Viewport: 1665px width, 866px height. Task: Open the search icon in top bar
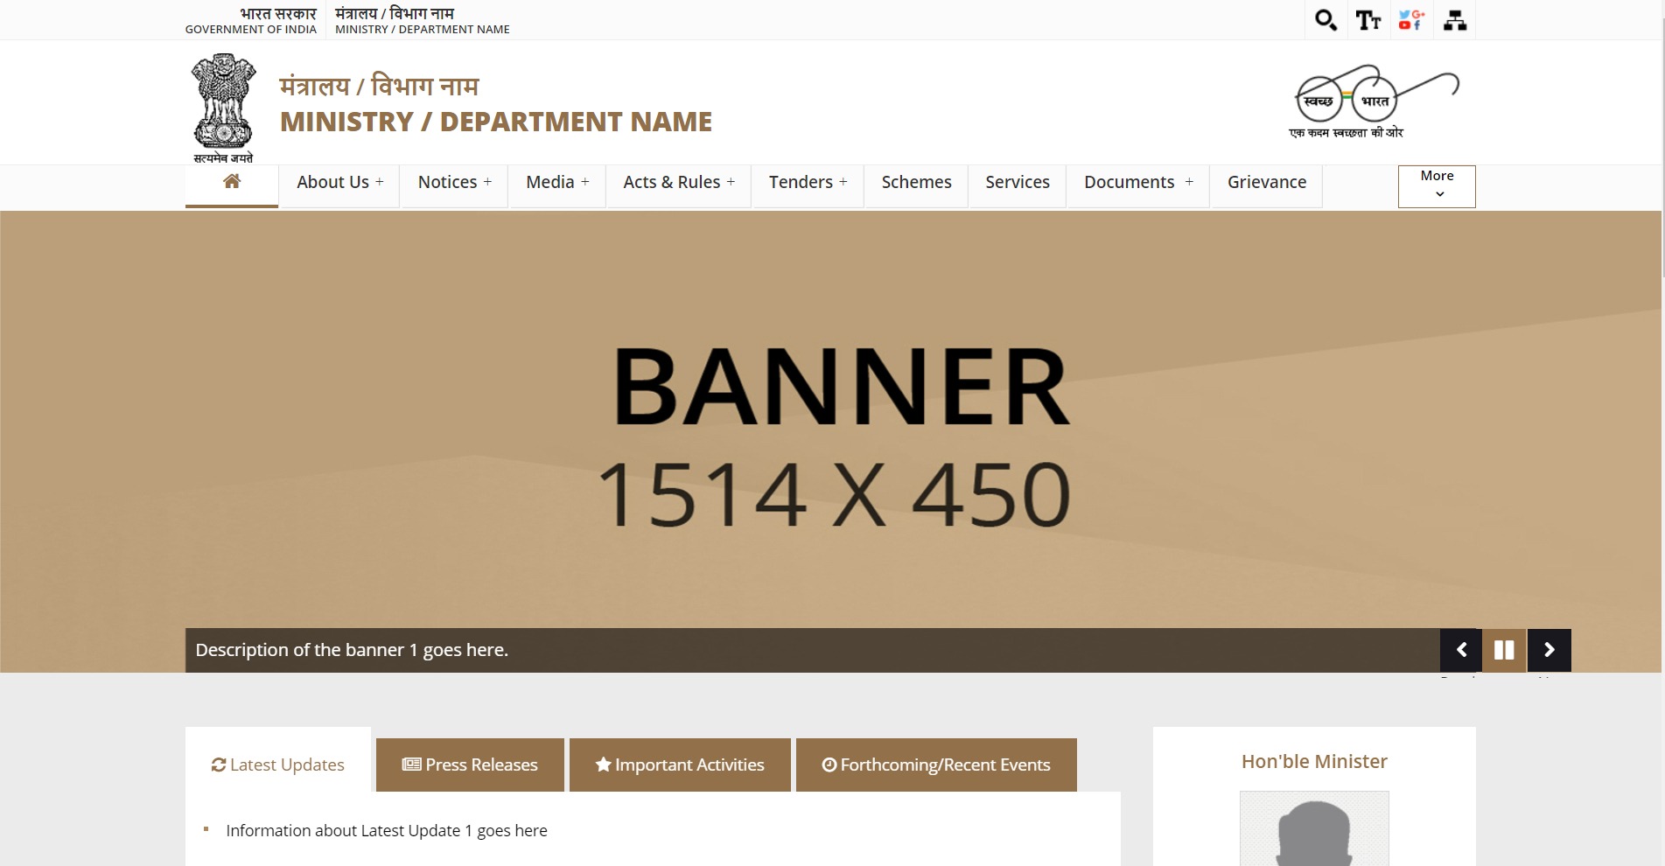click(1326, 20)
